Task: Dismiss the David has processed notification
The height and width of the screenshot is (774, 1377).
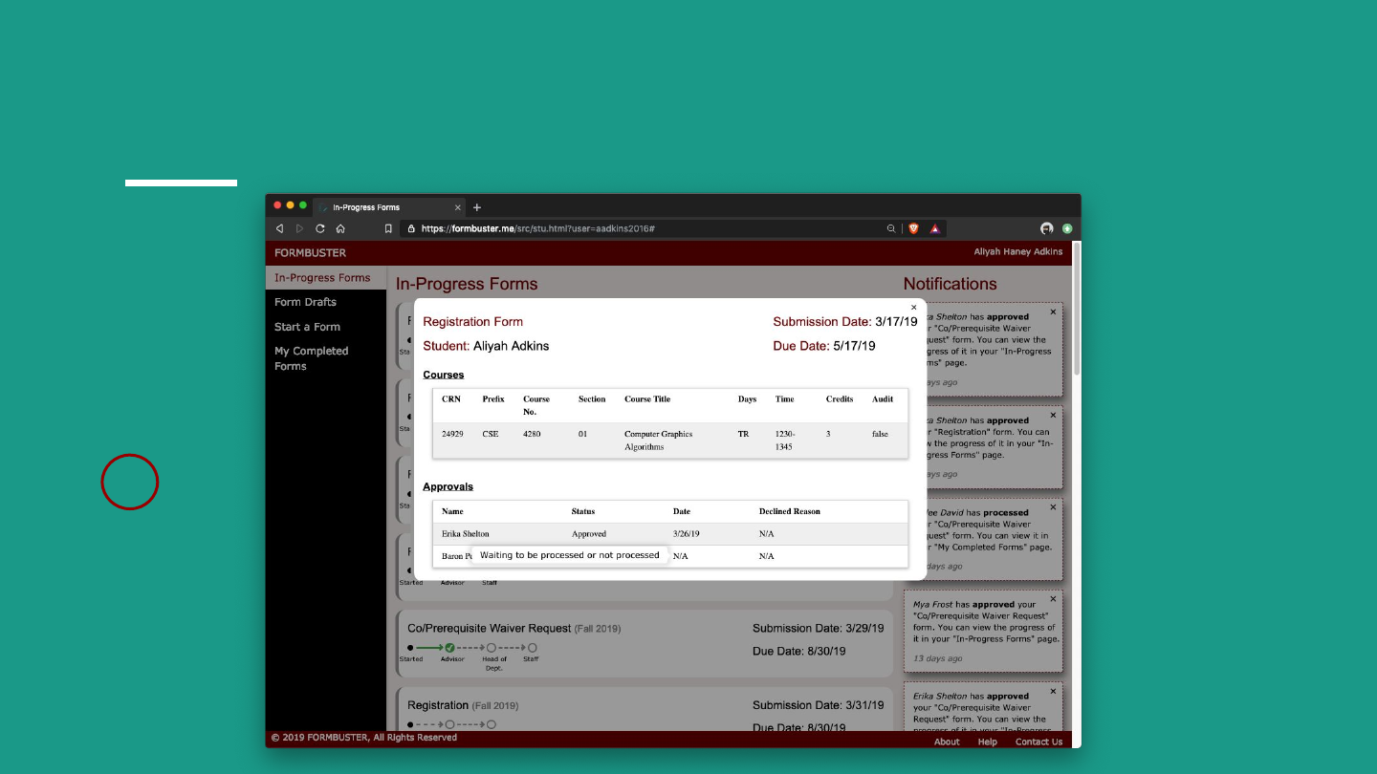Action: pyautogui.click(x=1053, y=506)
